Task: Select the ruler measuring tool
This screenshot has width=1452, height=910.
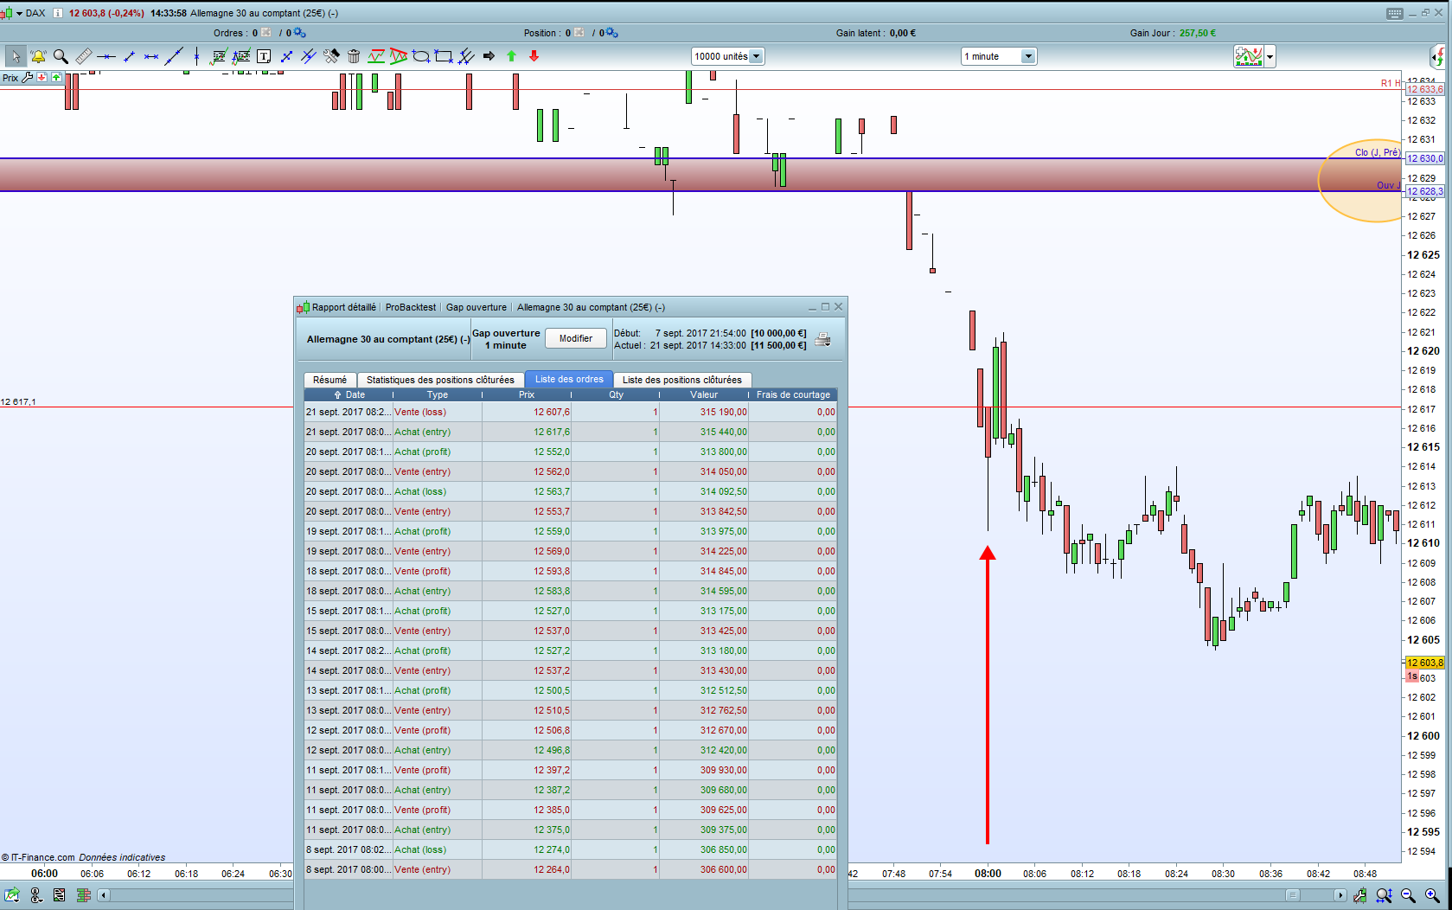Action: coord(84,56)
